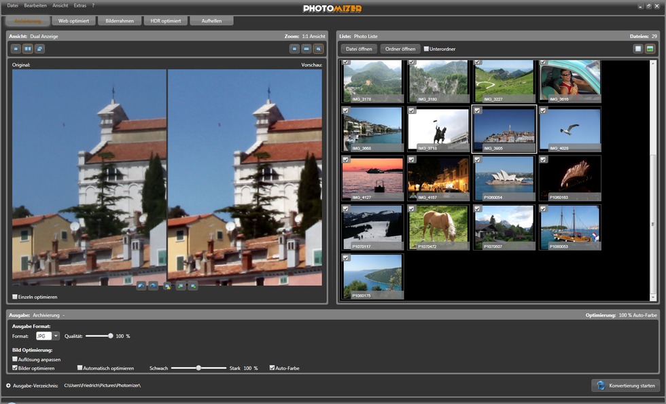
Task: Click the rotate left icon below preview
Action: pos(141,286)
